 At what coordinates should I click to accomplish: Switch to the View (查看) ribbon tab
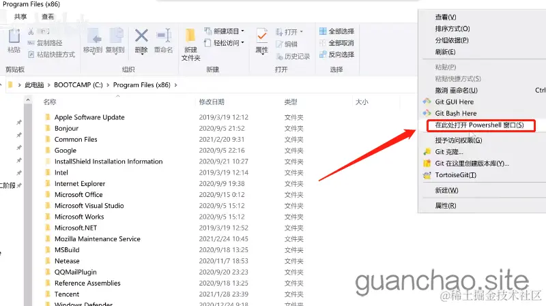(48, 16)
